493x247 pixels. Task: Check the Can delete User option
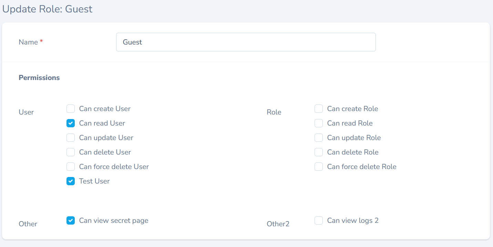point(71,152)
